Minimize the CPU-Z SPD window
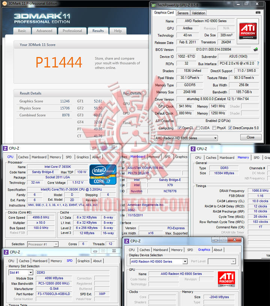 coord(95,251)
